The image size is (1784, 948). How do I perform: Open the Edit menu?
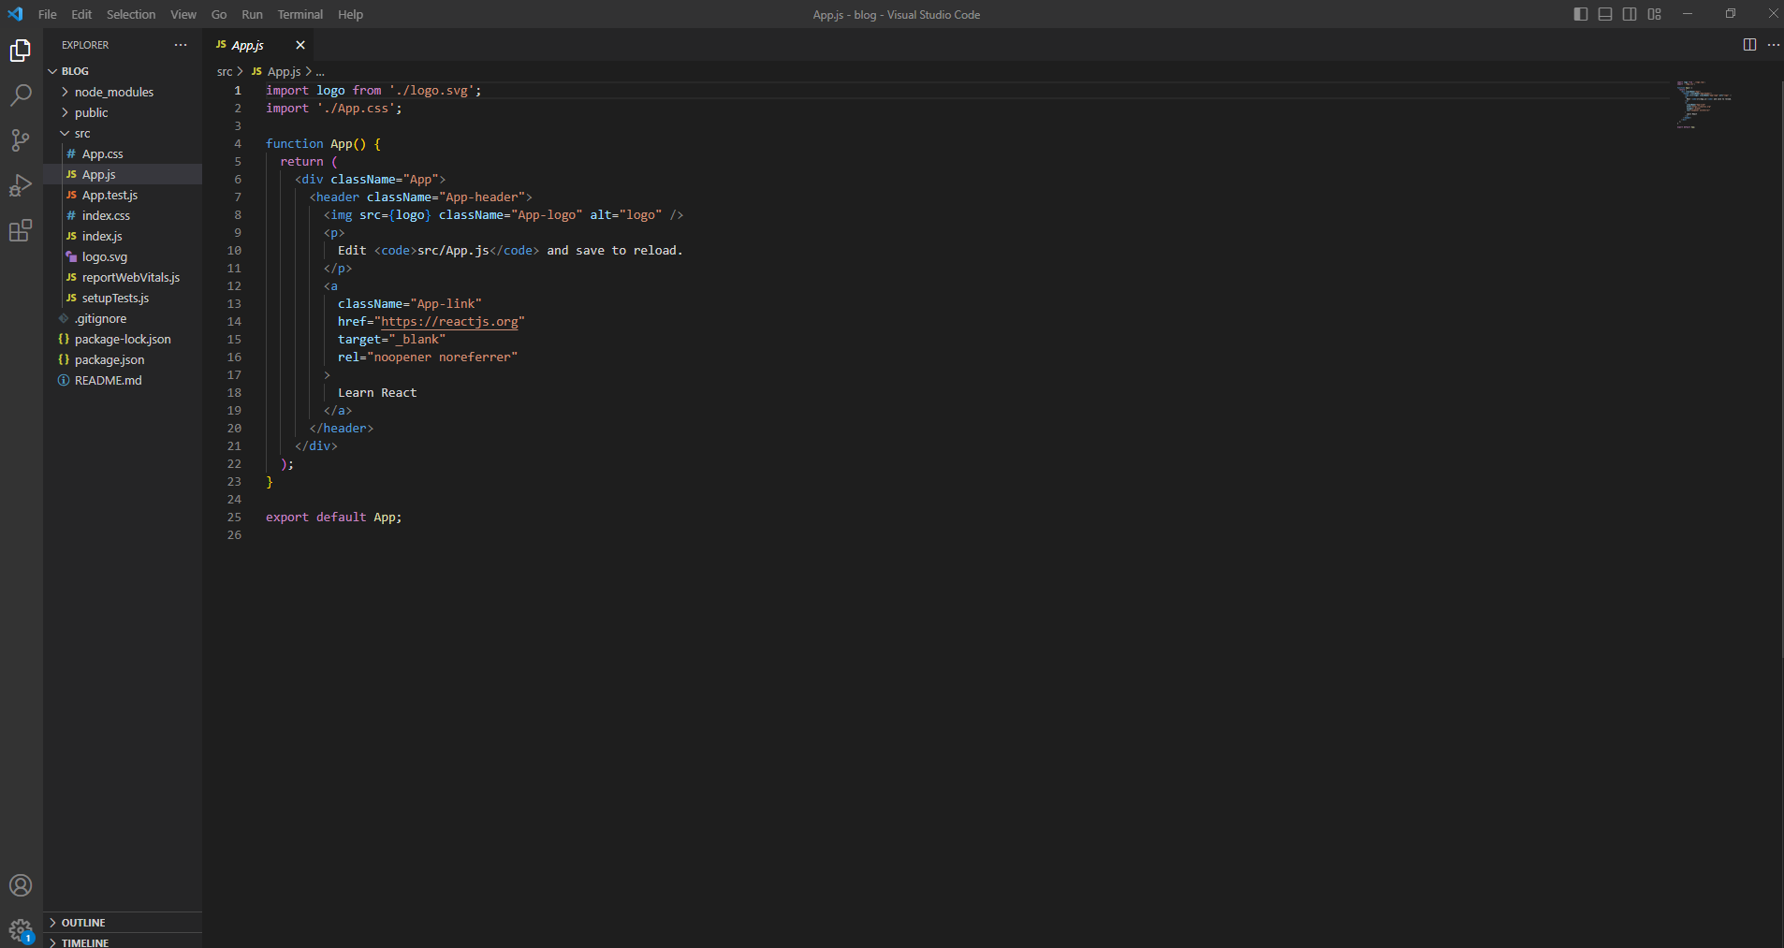pos(81,14)
